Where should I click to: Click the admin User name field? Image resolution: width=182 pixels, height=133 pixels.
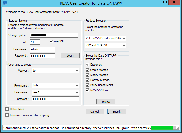[43, 49]
